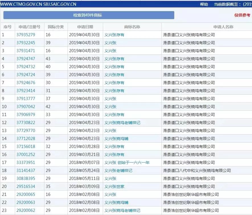
Task: Open registration number 37931471
Action: (26, 51)
